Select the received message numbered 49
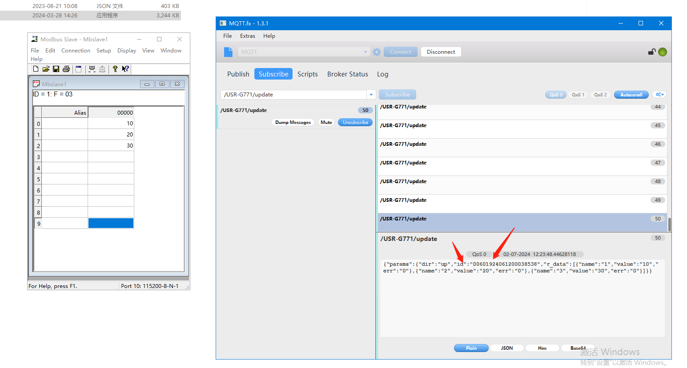This screenshot has width=687, height=368. click(522, 204)
